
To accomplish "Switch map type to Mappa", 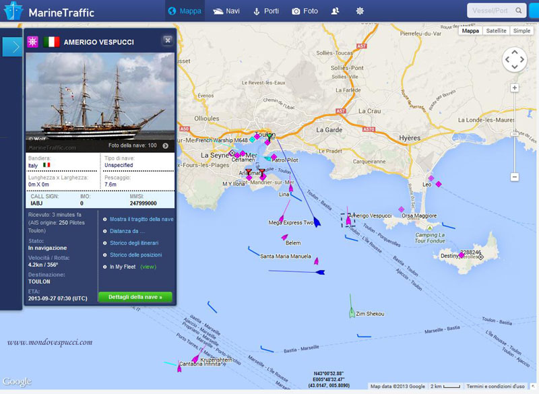I will coord(470,30).
